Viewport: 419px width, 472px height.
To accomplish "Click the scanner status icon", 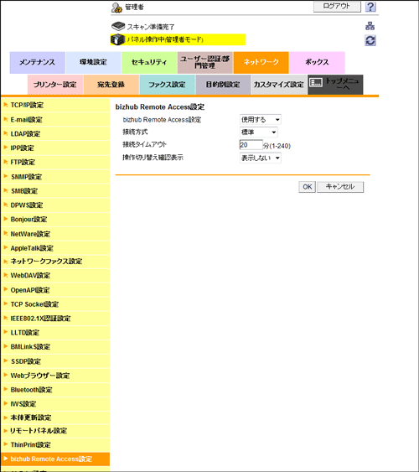I will click(118, 27).
